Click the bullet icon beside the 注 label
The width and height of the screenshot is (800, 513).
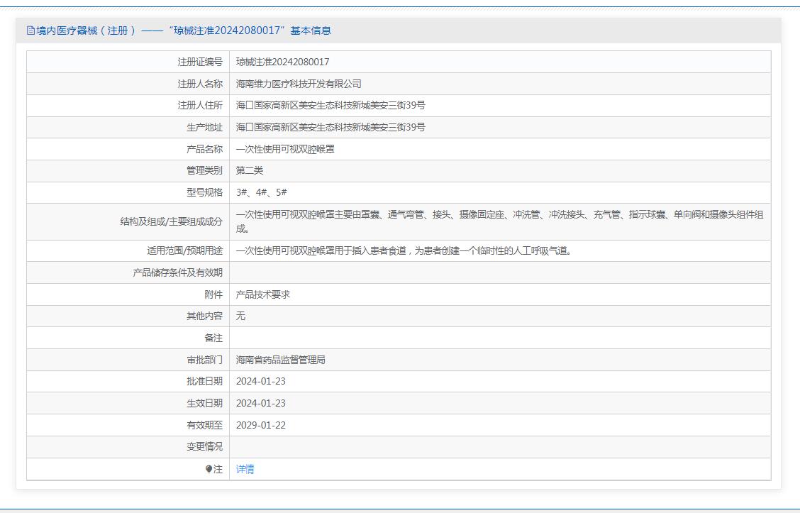[x=209, y=469]
